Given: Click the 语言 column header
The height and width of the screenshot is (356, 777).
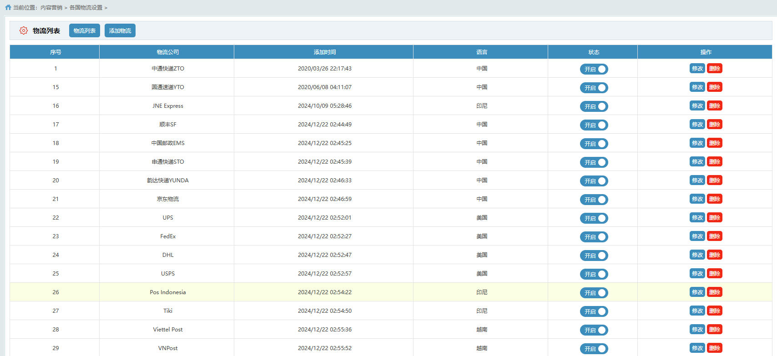Looking at the screenshot, I should click(x=481, y=52).
